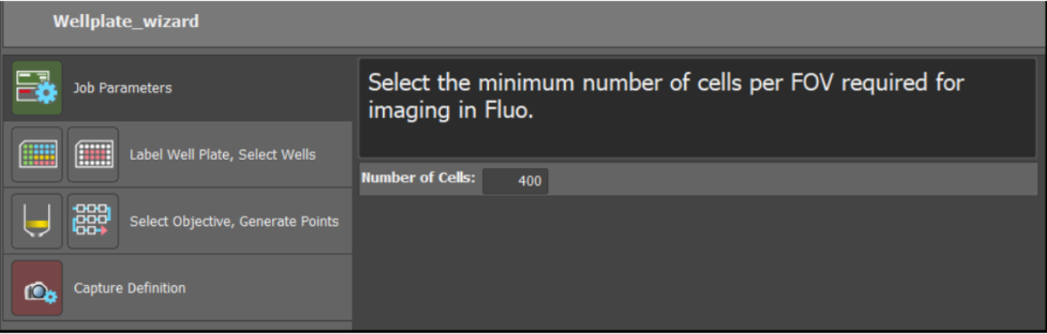The image size is (1047, 334).
Task: Switch to the Capture Definition step label
Action: [129, 288]
